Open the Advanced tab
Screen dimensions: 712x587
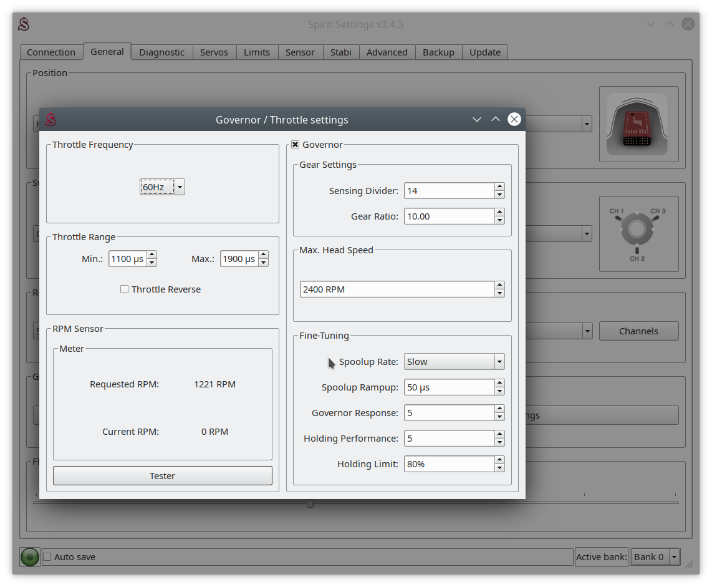(387, 52)
